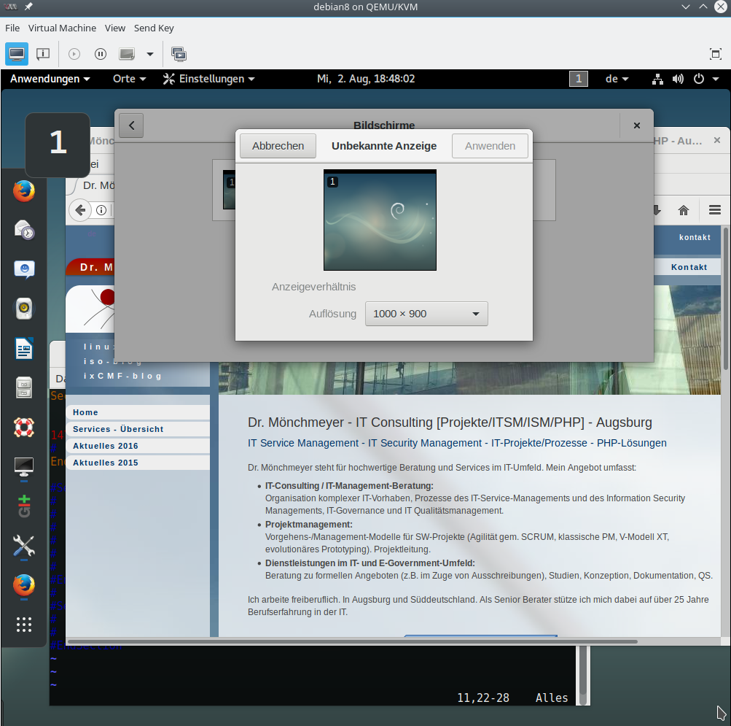The height and width of the screenshot is (726, 731).
Task: Open the Home menu item on website
Action: [138, 412]
